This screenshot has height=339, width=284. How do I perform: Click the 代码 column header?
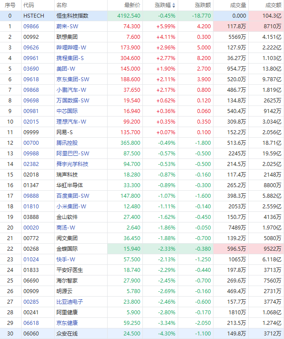(29, 5)
